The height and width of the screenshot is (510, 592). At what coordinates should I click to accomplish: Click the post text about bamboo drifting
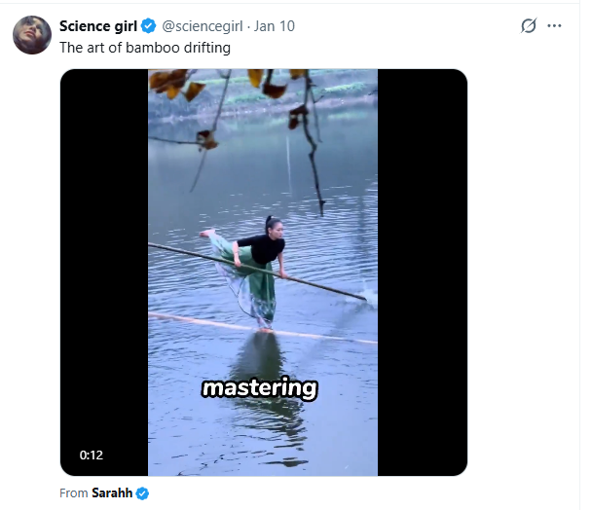click(145, 48)
